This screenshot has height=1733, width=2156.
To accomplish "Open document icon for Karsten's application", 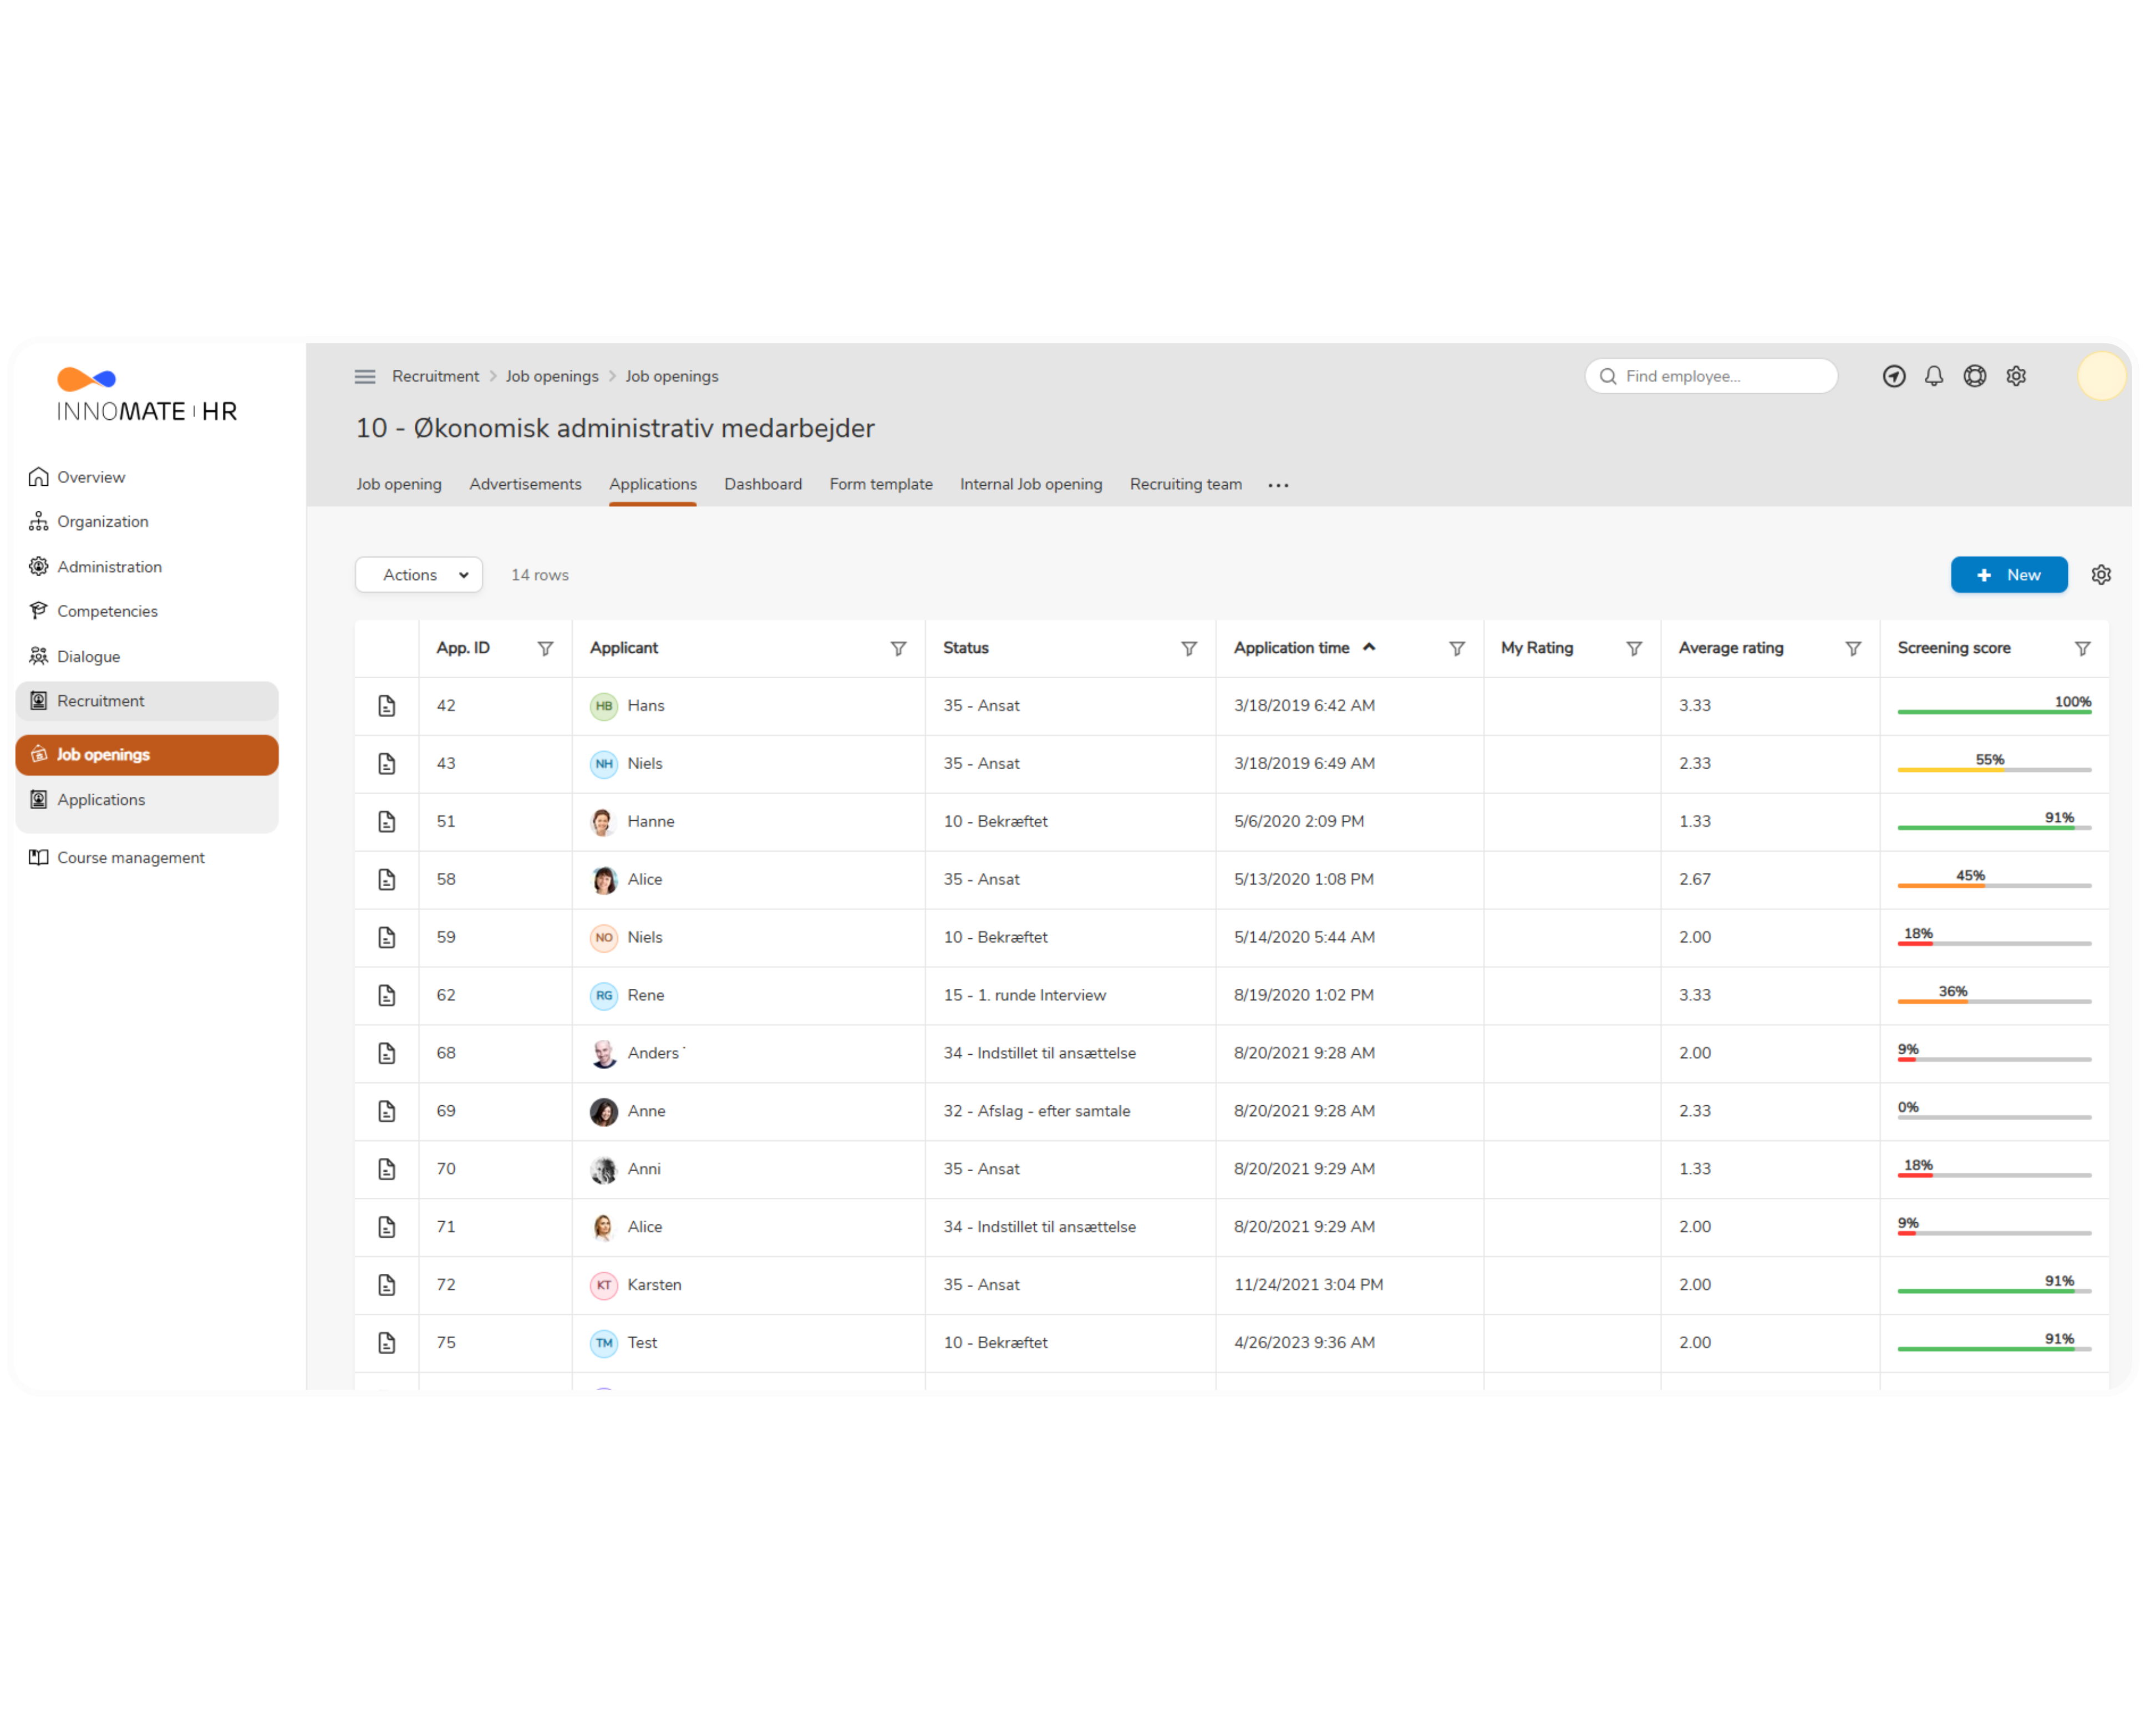I will (x=387, y=1285).
